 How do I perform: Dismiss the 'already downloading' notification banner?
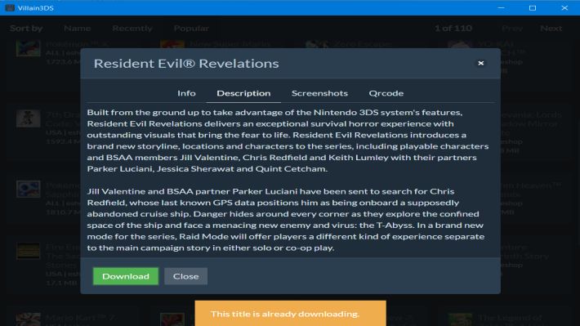click(290, 314)
